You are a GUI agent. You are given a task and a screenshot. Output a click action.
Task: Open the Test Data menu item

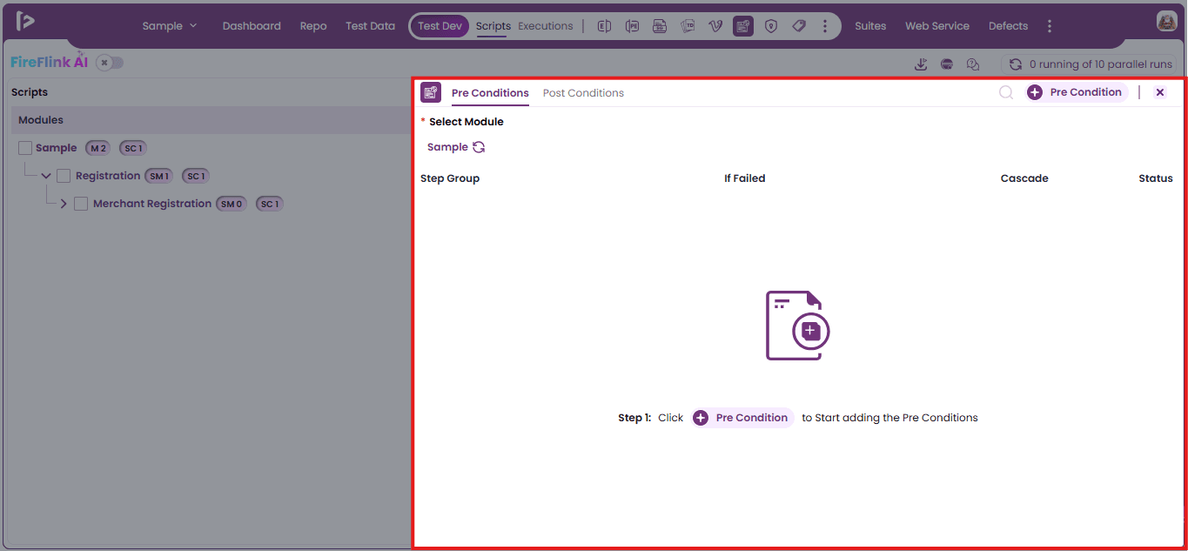(370, 26)
